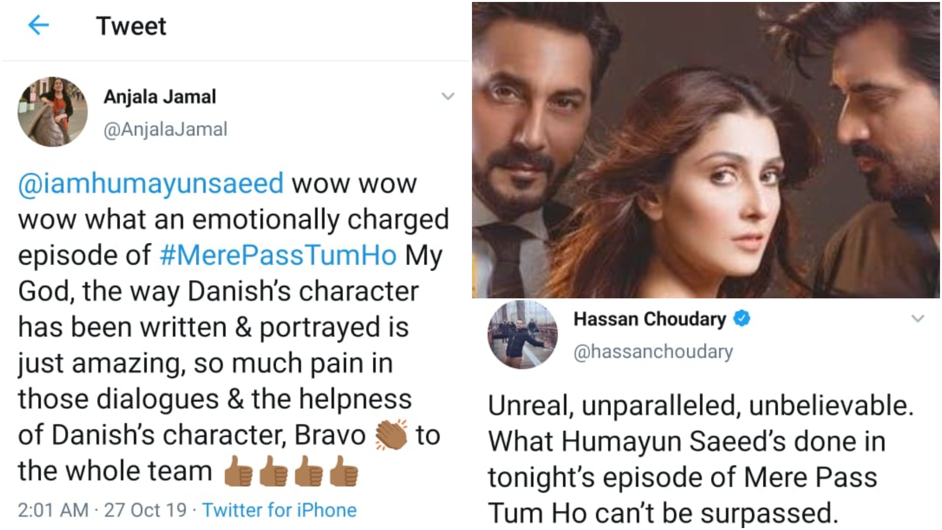
Task: Click the blue verified badge
Action: pos(742,319)
